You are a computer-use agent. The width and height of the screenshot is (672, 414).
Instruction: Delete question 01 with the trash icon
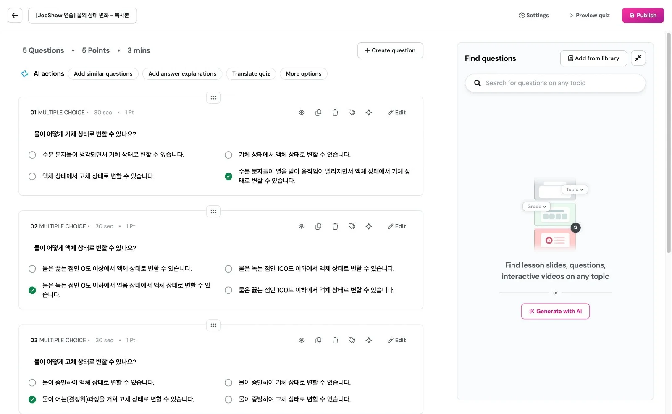tap(335, 113)
